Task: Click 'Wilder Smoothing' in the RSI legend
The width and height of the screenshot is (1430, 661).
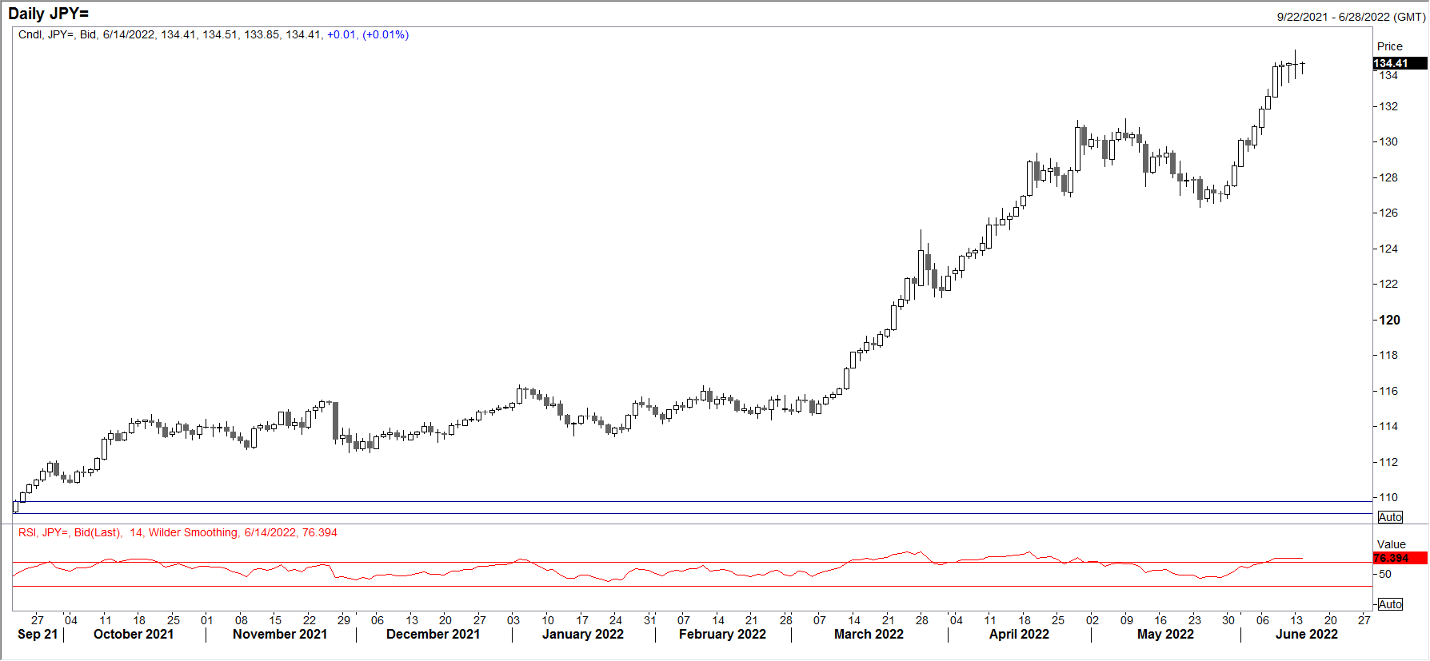Action: pyautogui.click(x=194, y=533)
